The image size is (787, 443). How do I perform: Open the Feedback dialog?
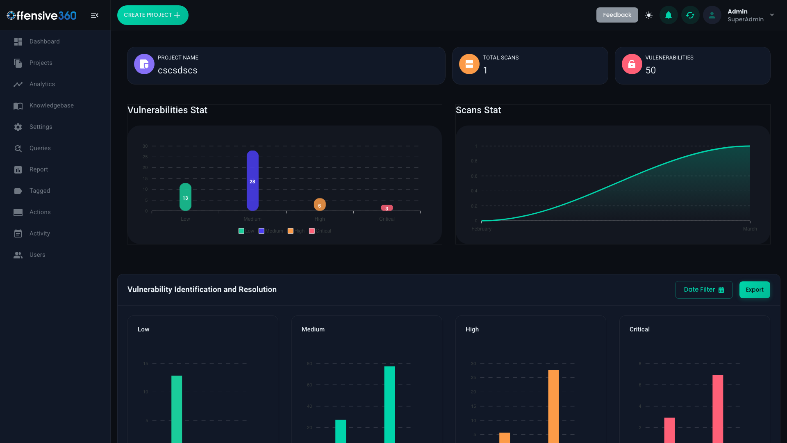tap(617, 15)
